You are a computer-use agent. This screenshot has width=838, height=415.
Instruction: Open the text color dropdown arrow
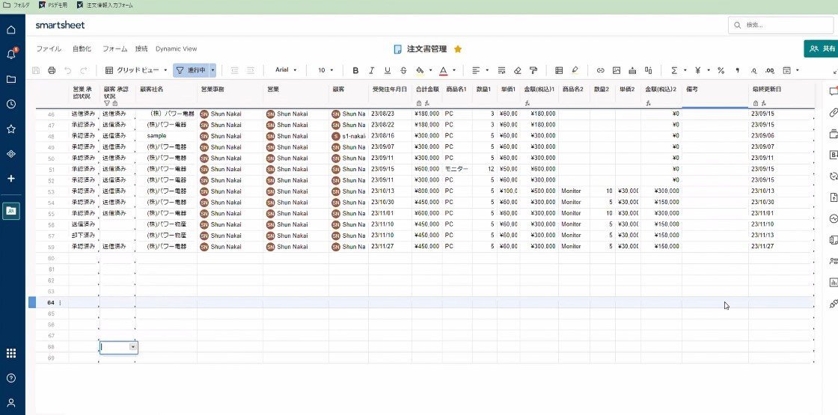[x=453, y=70]
